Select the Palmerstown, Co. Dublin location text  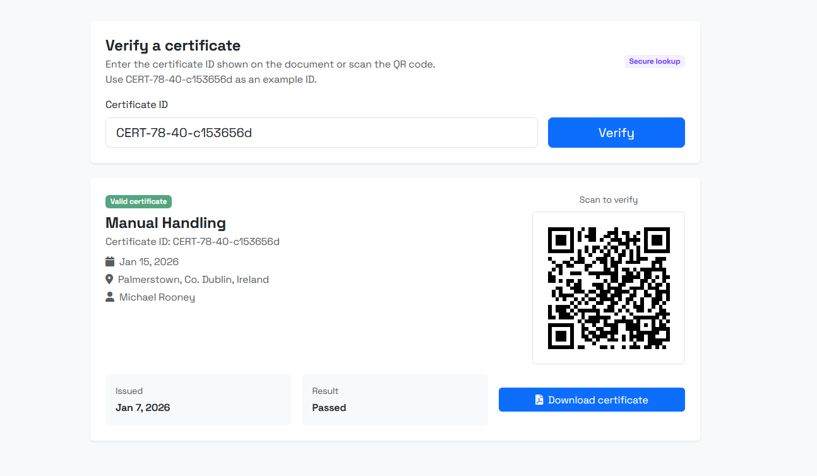pyautogui.click(x=193, y=278)
